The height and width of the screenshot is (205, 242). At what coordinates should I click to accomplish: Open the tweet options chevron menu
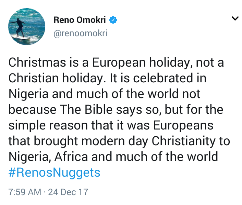[235, 18]
